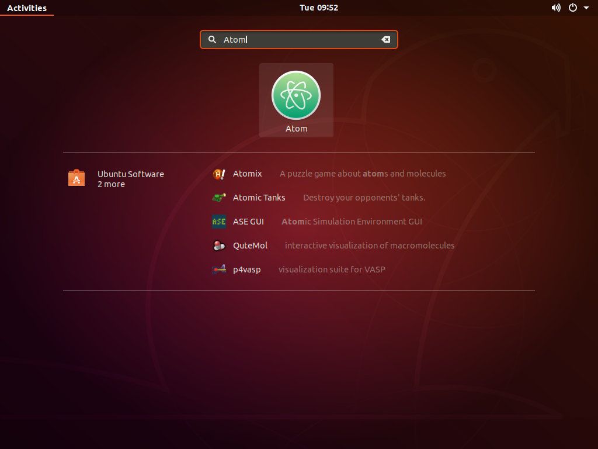Click the Atomix description text
The image size is (598, 449).
click(363, 174)
